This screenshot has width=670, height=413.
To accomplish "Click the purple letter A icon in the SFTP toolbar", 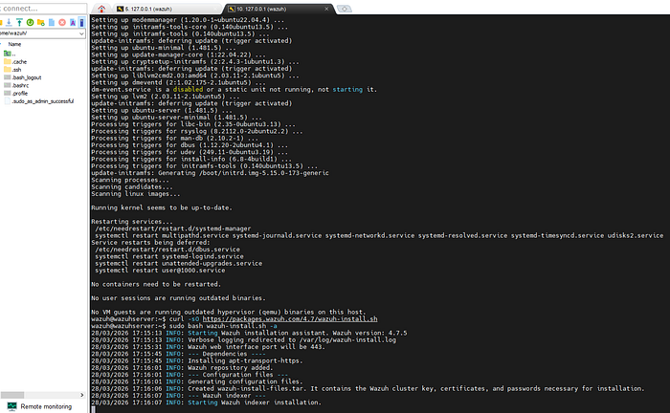I will tap(73, 22).
